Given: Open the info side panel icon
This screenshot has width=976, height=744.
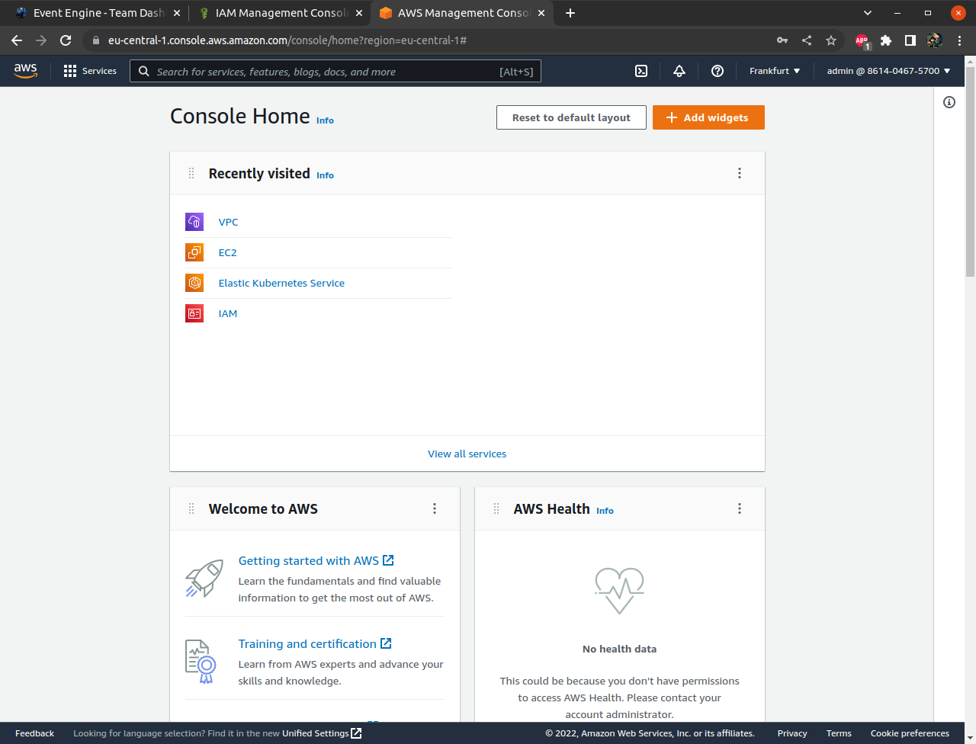Looking at the screenshot, I should point(949,102).
